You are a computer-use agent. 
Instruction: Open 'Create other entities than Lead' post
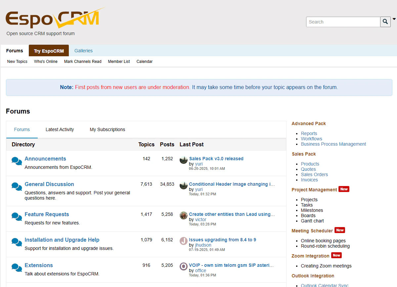point(232,214)
